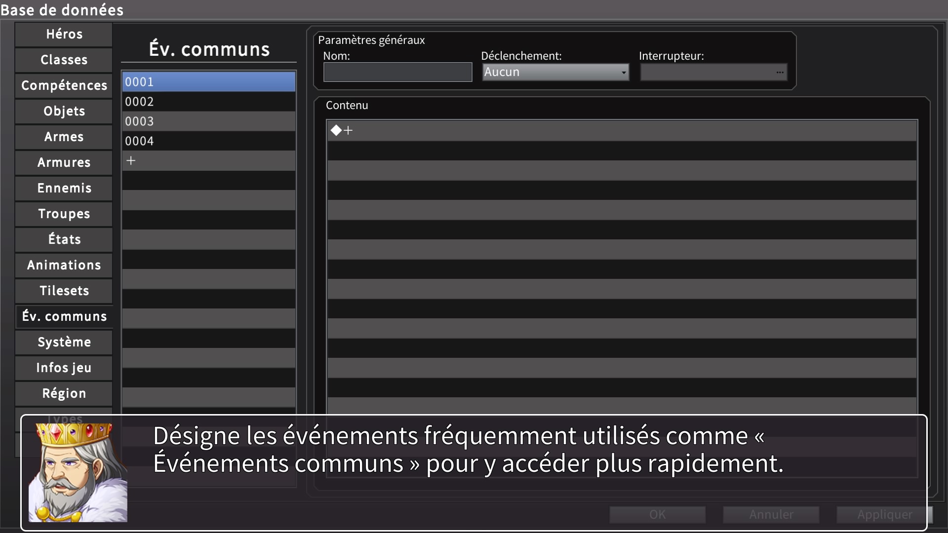Open the Région tab

pos(64,393)
